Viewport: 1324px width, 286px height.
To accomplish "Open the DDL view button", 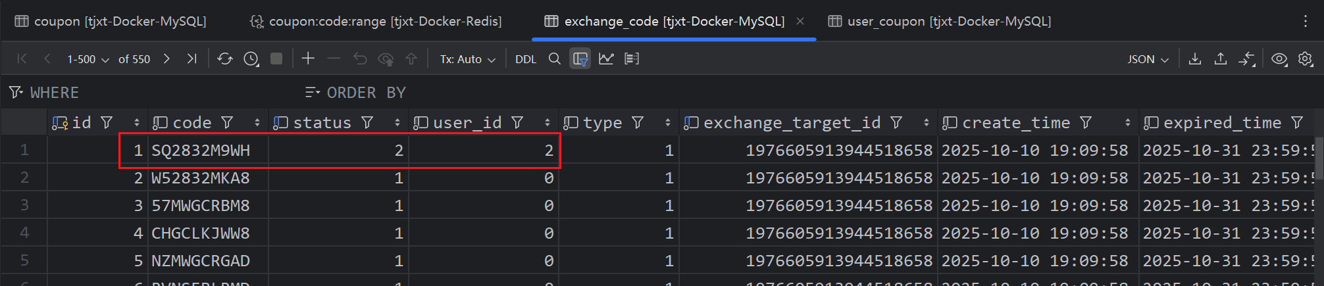I will click(x=526, y=59).
